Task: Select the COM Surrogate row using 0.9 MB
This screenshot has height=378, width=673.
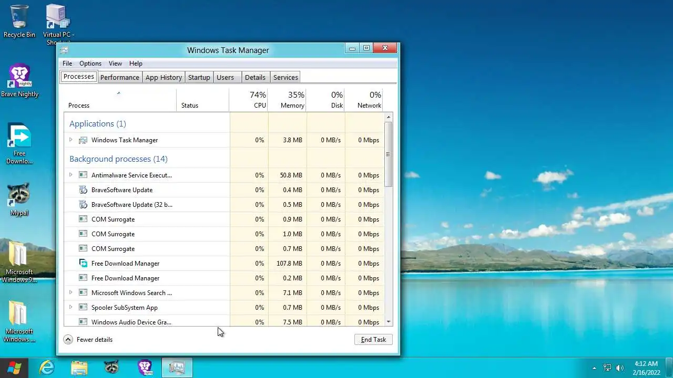Action: pos(224,219)
